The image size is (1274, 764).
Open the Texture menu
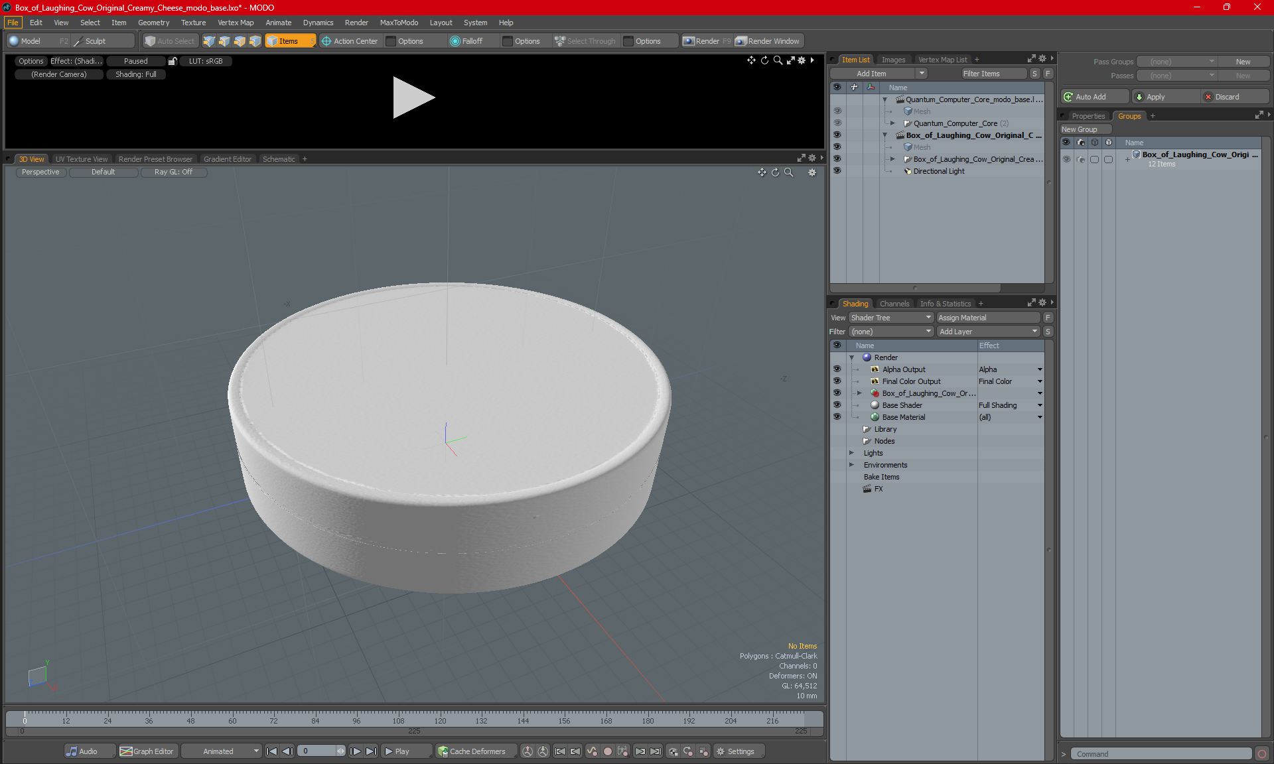pos(193,23)
